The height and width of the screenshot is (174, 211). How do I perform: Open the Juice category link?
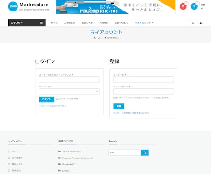66,171
